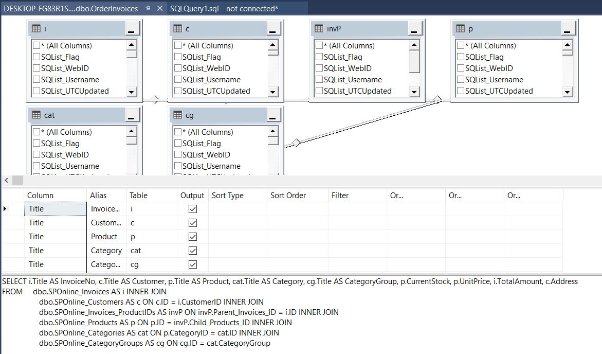Screen dimensions: 602x354
Task: Check All Columns in table c
Action: coord(178,46)
